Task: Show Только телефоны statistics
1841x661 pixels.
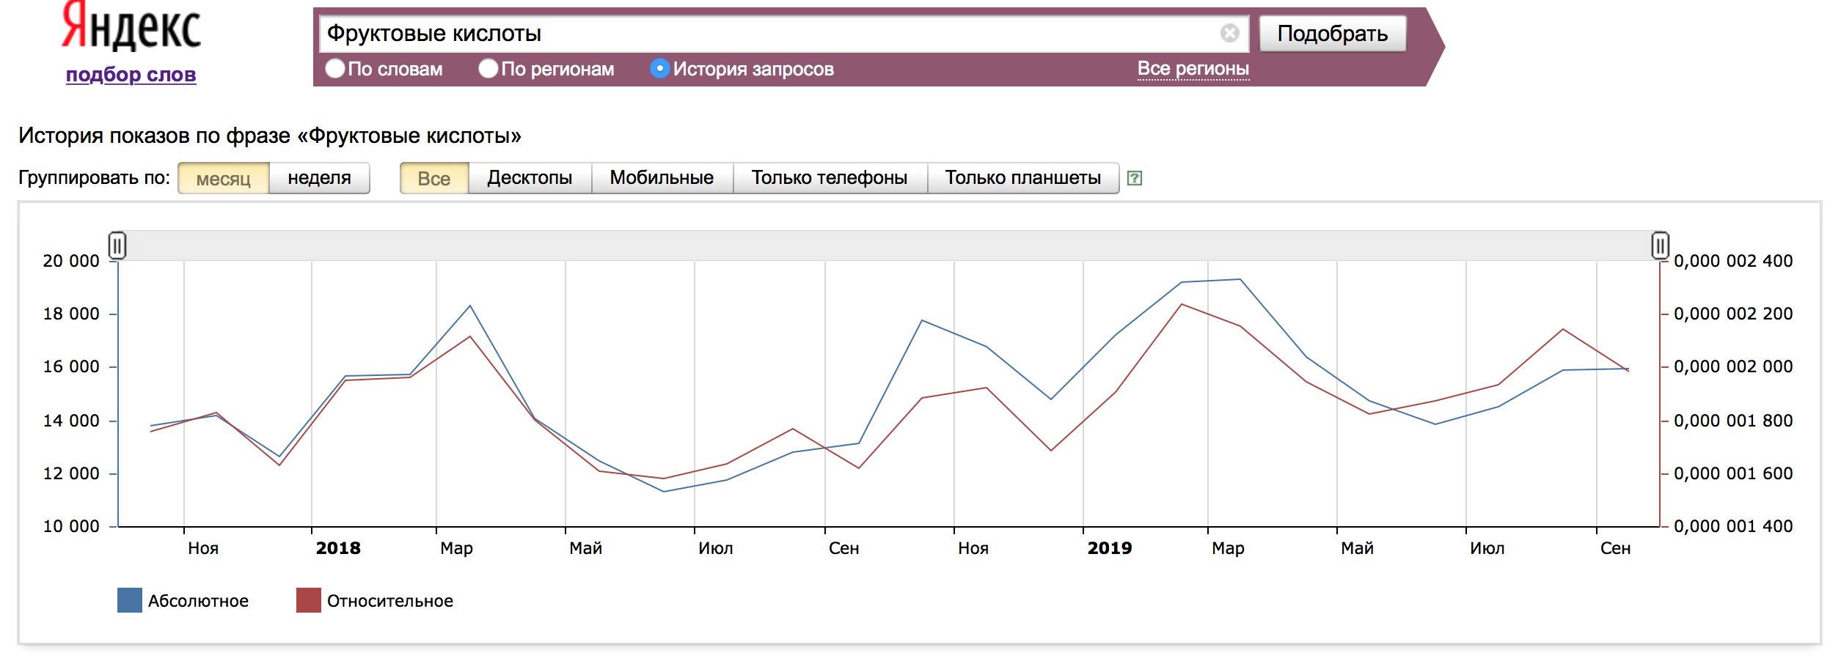Action: [x=830, y=178]
